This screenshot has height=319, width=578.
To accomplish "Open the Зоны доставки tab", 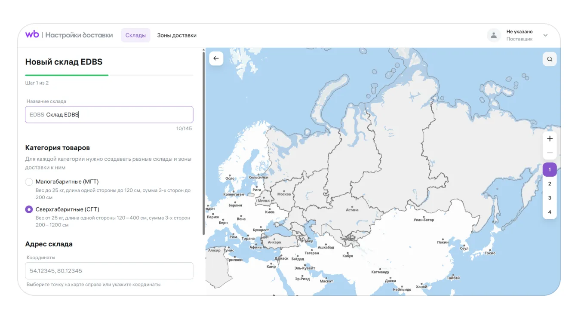I will tap(177, 35).
